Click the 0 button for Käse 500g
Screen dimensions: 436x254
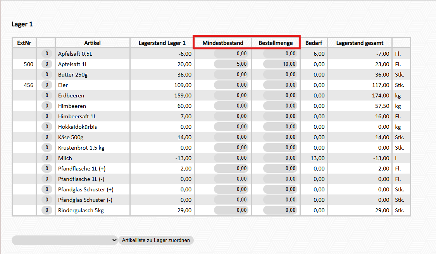coord(47,137)
